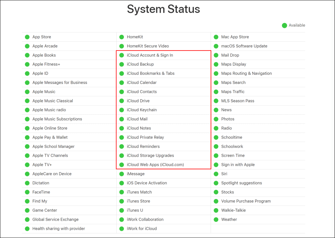Click the green dot next to Photos
Screen dimensions: 335x238
[x=216, y=119]
